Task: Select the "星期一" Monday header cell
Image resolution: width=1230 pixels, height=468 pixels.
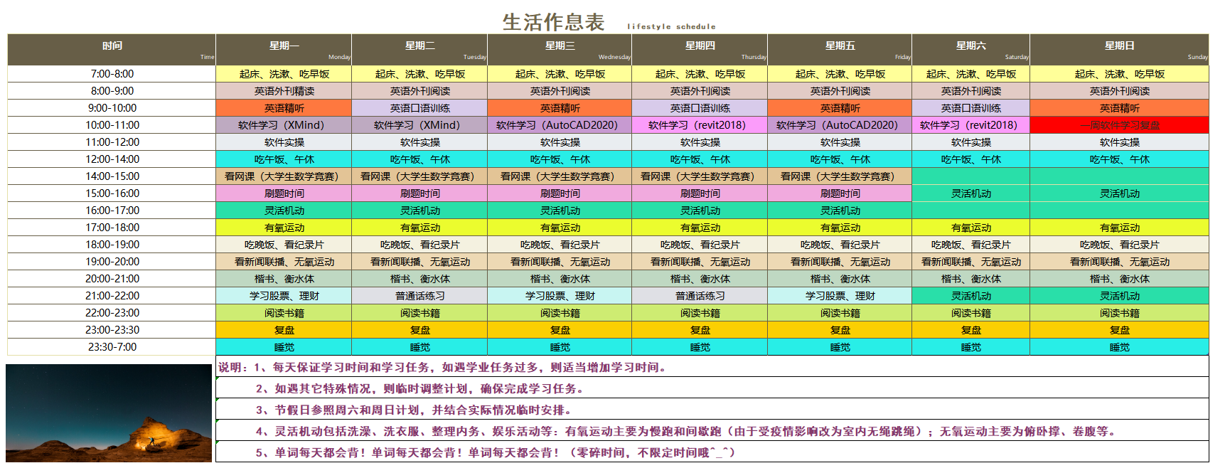Action: tap(284, 49)
